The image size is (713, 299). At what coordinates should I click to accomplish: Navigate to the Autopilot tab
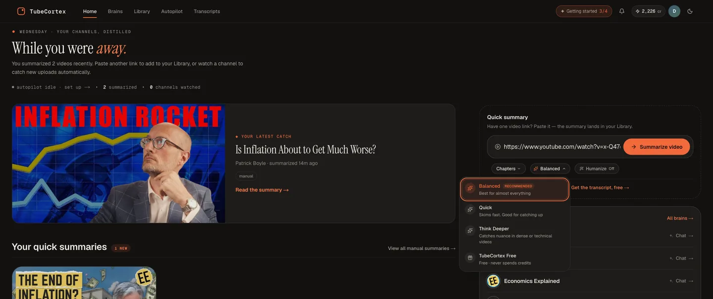[x=172, y=11]
